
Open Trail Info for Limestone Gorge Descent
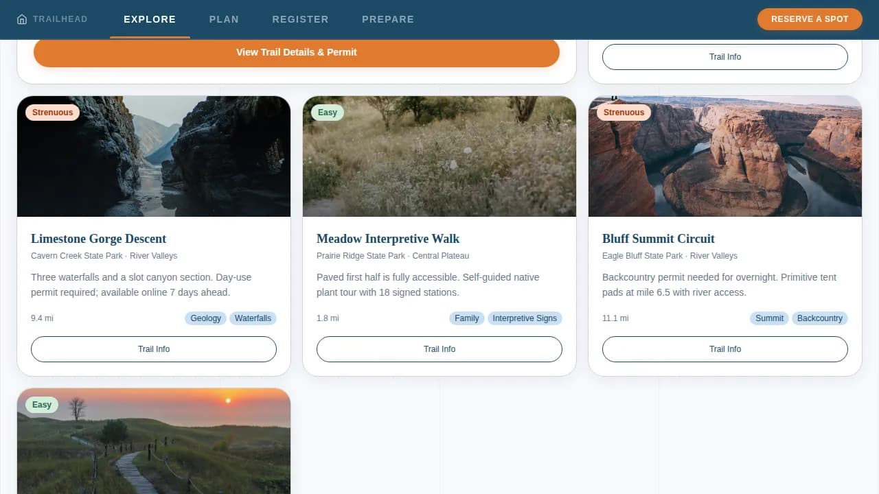click(x=154, y=349)
